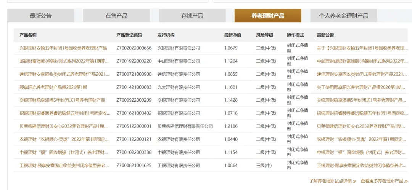Switch to the 最新公告 tab
Screen dimensions: 412x190
[x=40, y=16]
